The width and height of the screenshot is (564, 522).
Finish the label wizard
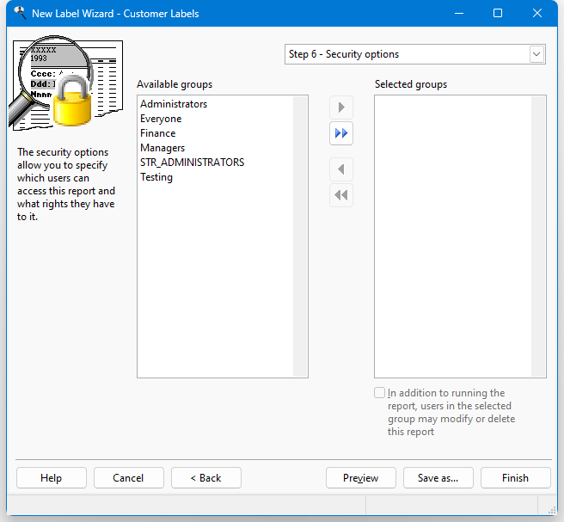(515, 478)
